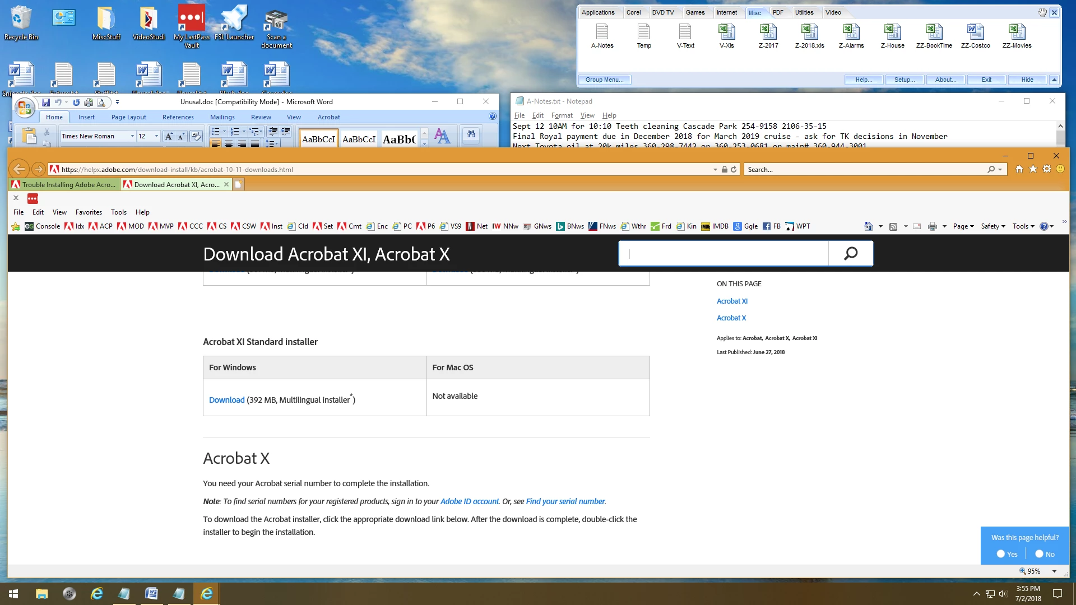Image resolution: width=1076 pixels, height=605 pixels.
Task: Click the Adobe page search magnifier icon
Action: point(850,254)
